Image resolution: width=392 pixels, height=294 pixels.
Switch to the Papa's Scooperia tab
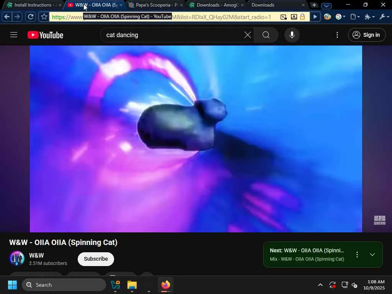click(x=157, y=5)
